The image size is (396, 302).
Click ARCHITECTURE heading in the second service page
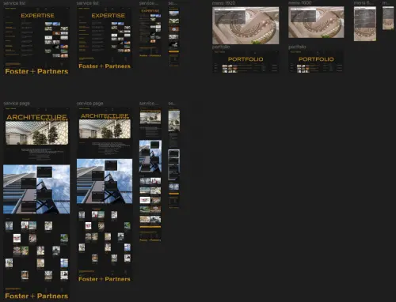click(x=105, y=116)
